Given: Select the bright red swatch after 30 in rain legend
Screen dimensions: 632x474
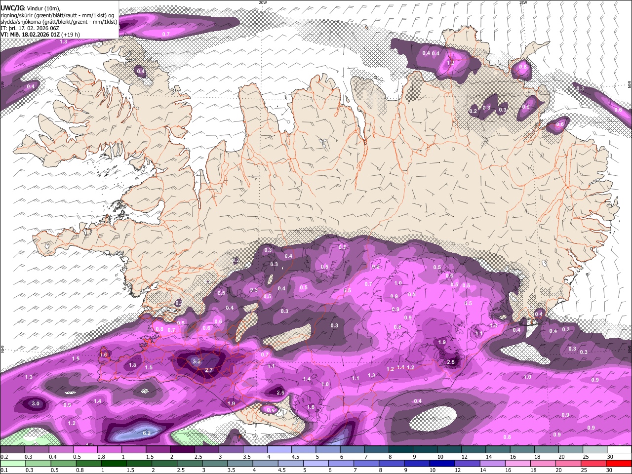Looking at the screenshot, I should click(619, 463).
